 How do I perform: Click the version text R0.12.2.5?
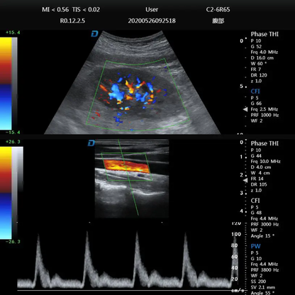click(x=72, y=21)
